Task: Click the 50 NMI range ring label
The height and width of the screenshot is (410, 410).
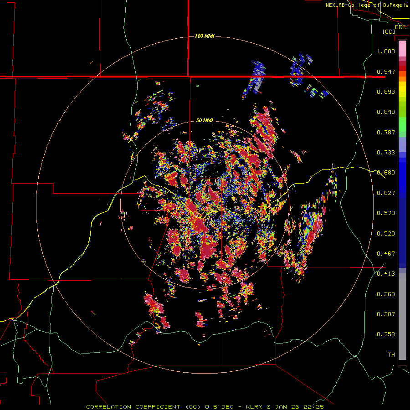Action: [205, 120]
